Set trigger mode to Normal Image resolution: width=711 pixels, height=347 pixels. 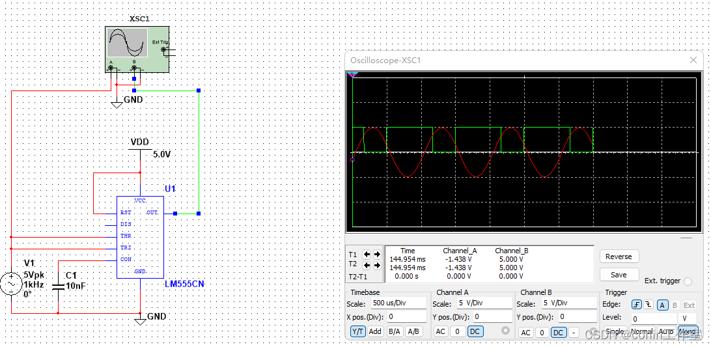click(x=641, y=331)
